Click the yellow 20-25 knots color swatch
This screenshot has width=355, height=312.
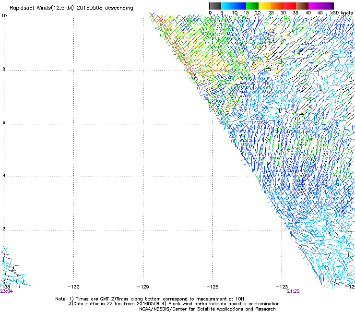265,6
